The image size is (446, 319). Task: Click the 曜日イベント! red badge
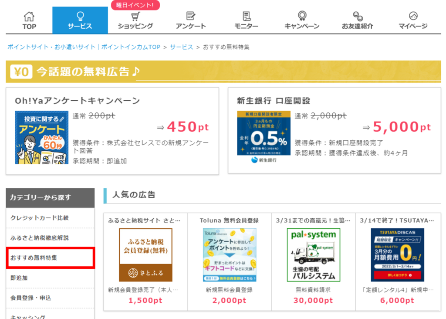[x=135, y=5]
